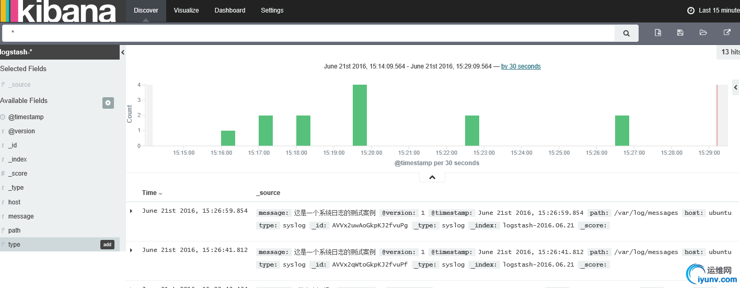This screenshot has height=288, width=740.
Task: Click the histogram bar near 15:17:00
Action: pyautogui.click(x=265, y=131)
